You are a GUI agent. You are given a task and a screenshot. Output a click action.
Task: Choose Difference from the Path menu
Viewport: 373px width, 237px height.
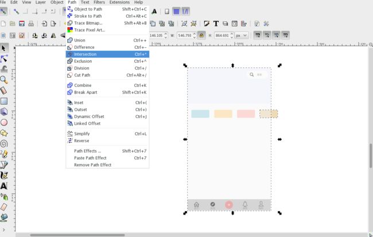point(107,47)
